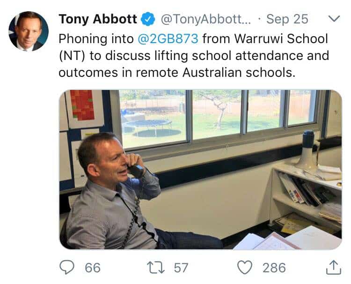Expand the tweet options chevron

tap(333, 19)
